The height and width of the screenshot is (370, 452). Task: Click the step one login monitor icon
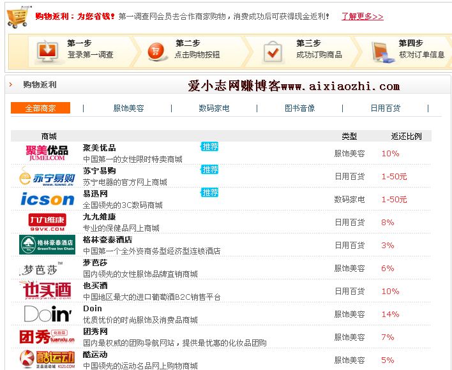pyautogui.click(x=48, y=51)
